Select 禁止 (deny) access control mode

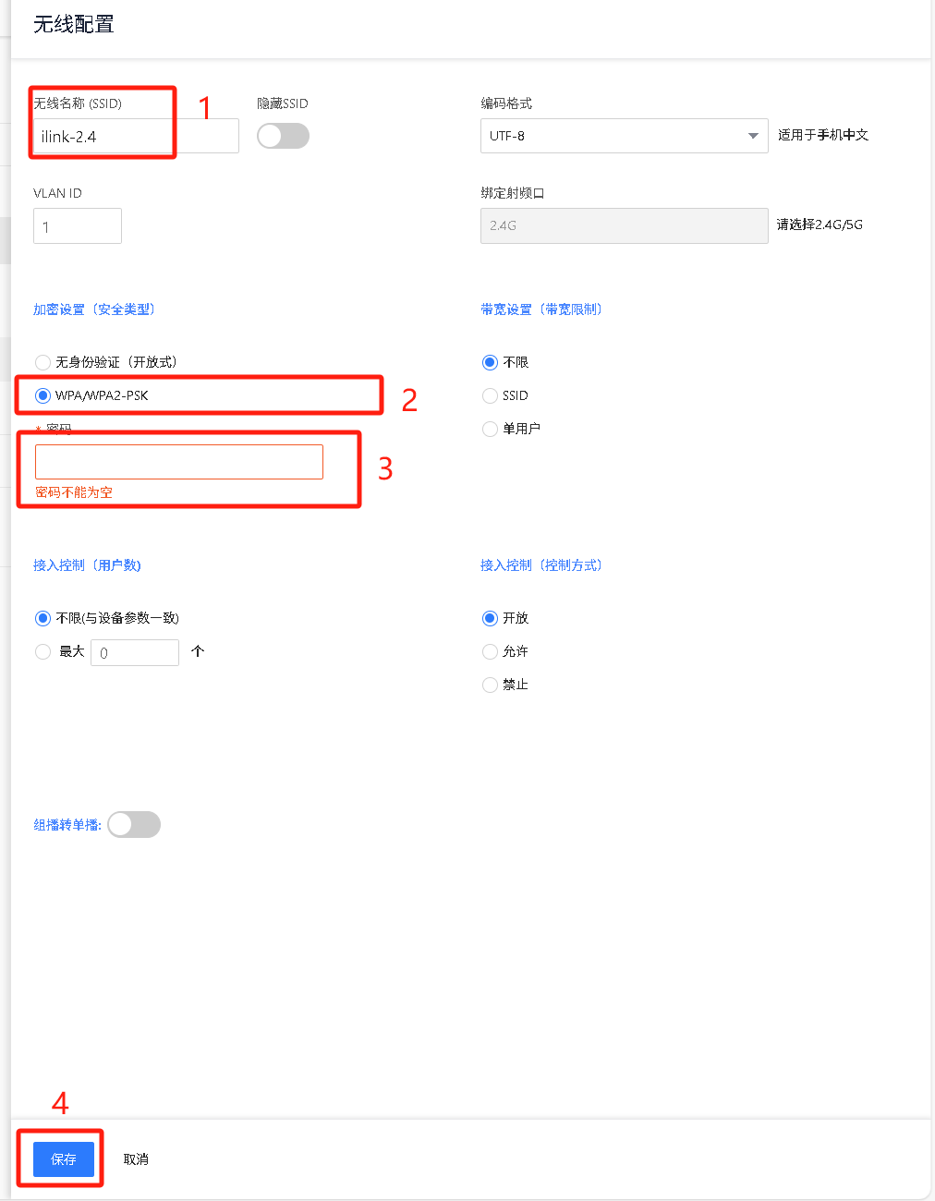click(491, 685)
